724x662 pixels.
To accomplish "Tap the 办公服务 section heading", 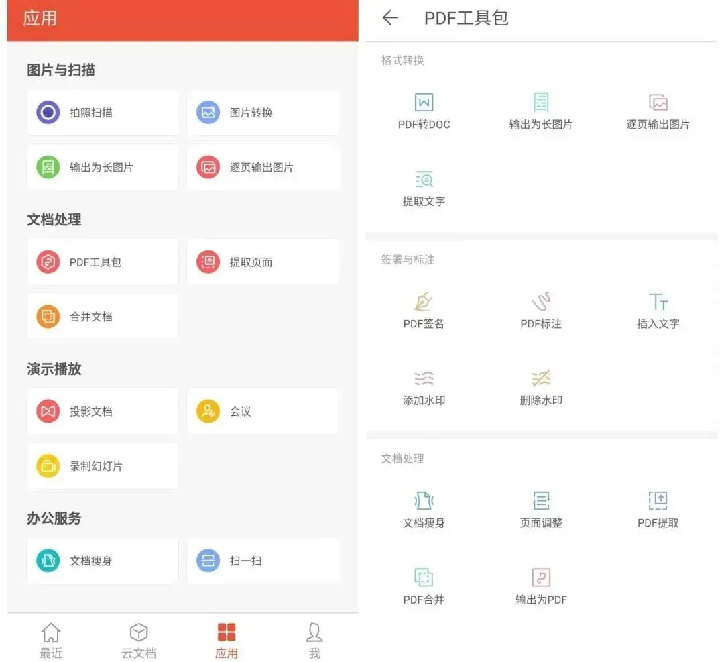I will (54, 518).
